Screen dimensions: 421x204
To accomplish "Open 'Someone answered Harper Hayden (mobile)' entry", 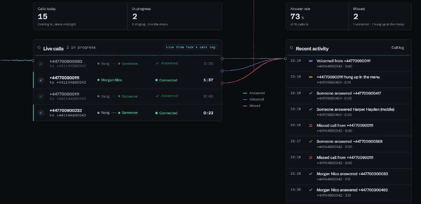I will coord(349,112).
